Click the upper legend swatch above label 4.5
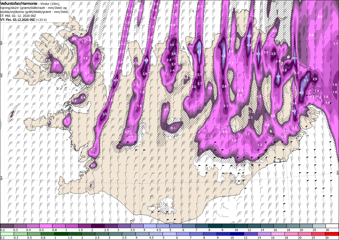339x240 pixels. (163, 226)
